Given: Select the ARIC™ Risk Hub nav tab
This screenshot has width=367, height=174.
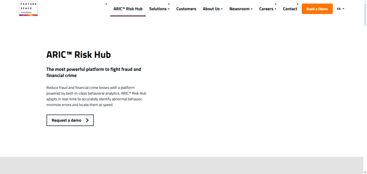Looking at the screenshot, I should 128,9.
